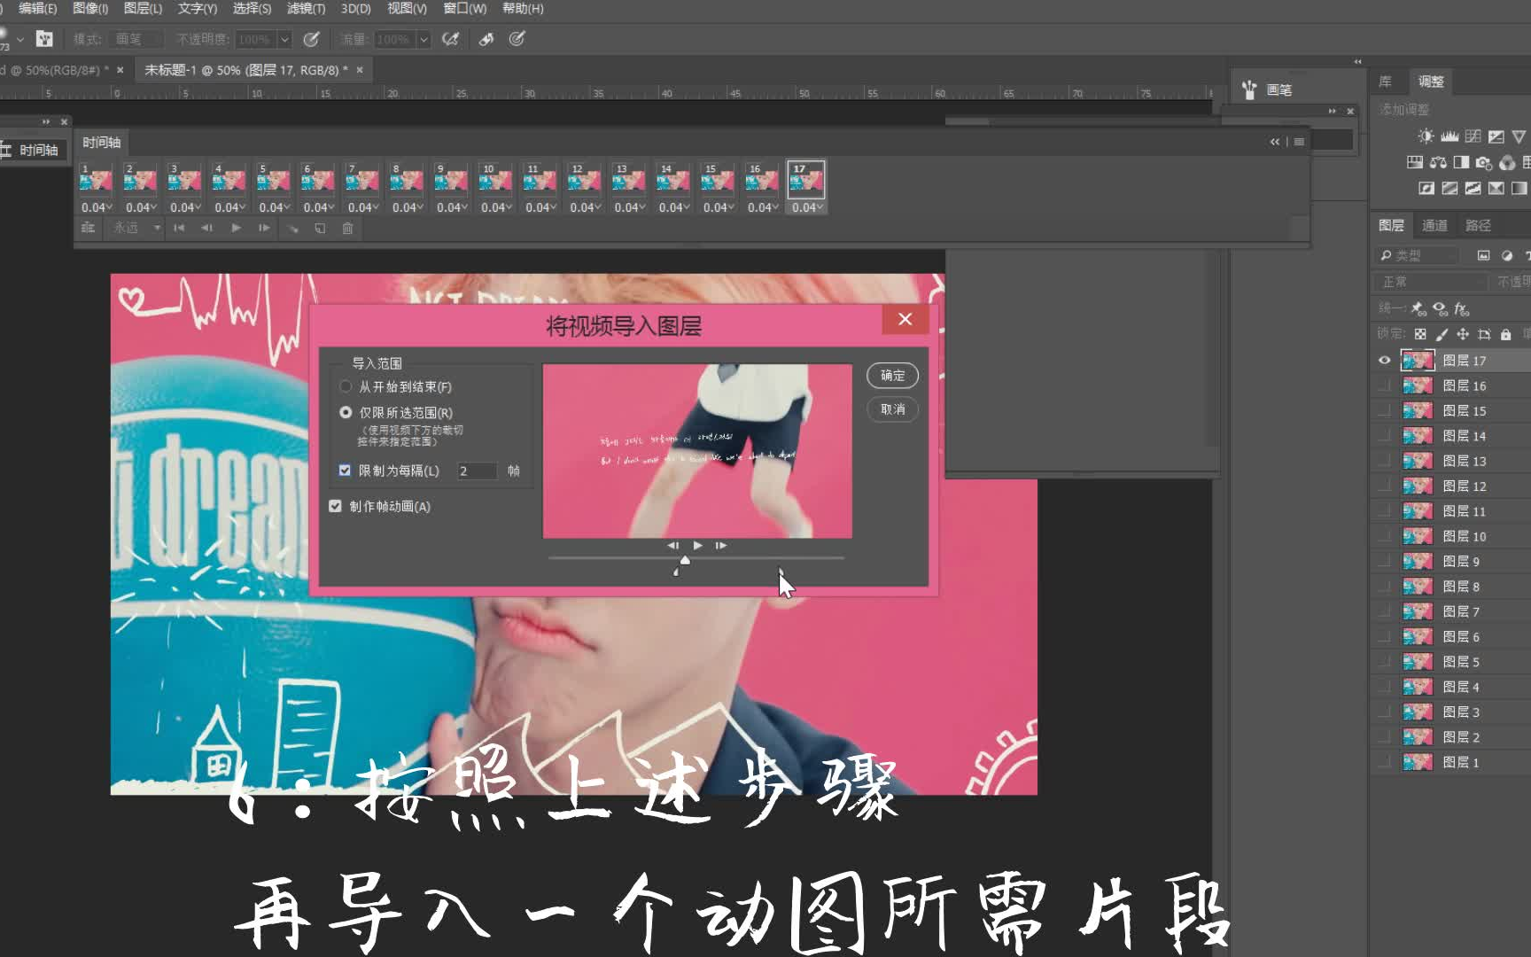The width and height of the screenshot is (1531, 957).
Task: Duplicate selected frame in timeline
Action: pos(320,228)
